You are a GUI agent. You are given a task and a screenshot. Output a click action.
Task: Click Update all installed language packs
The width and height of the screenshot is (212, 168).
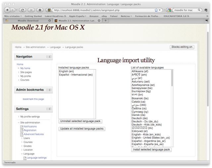click(x=82, y=129)
